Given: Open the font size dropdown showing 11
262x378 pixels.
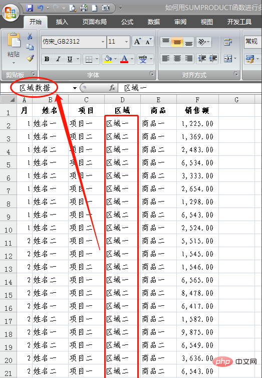Looking at the screenshot, I should tap(126, 42).
